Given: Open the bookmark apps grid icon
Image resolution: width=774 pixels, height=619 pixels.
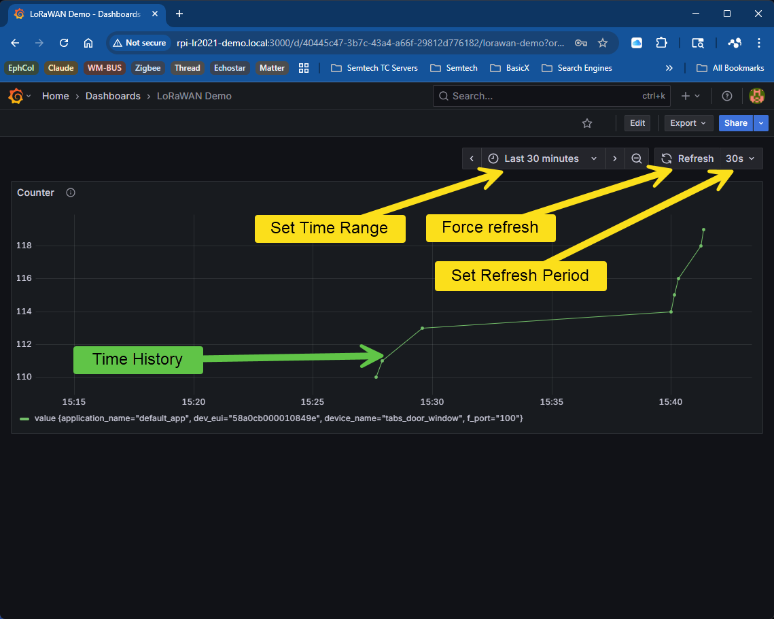Looking at the screenshot, I should (304, 68).
